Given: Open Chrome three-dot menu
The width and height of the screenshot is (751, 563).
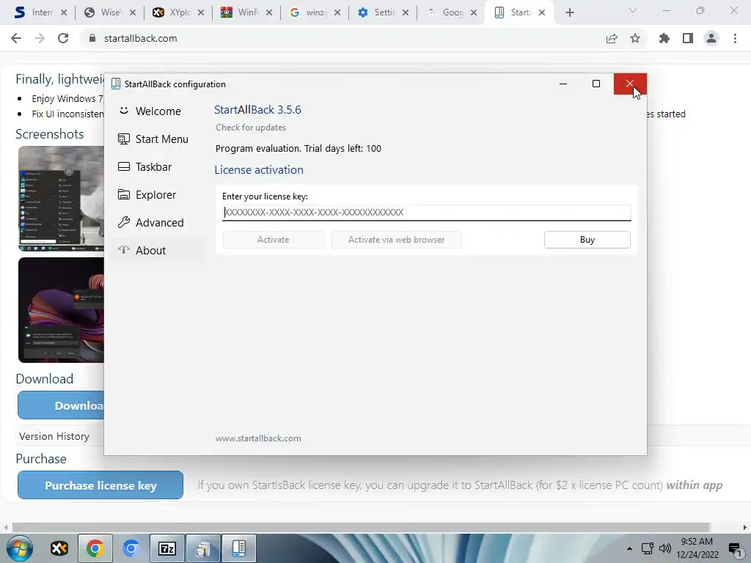Looking at the screenshot, I should pyautogui.click(x=735, y=38).
